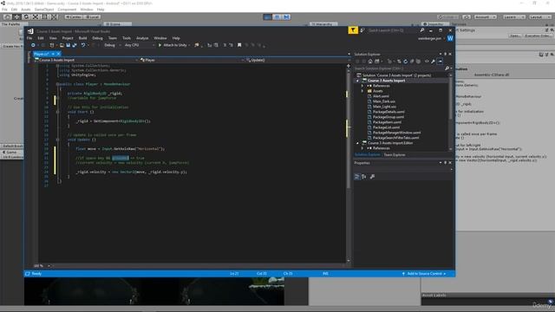Viewport: 555px width, 312px height.
Task: Open the Unity Layers dropdown
Action: [514, 17]
